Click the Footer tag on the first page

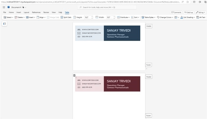click(x=149, y=65)
